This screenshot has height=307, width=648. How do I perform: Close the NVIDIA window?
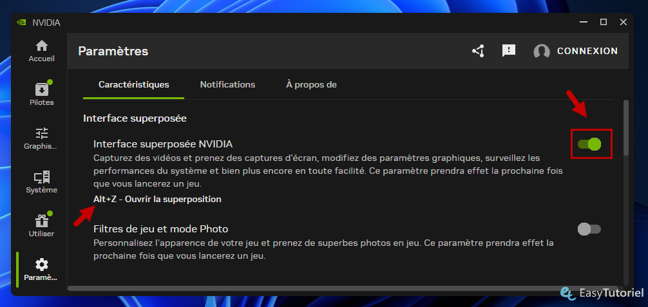coord(624,23)
